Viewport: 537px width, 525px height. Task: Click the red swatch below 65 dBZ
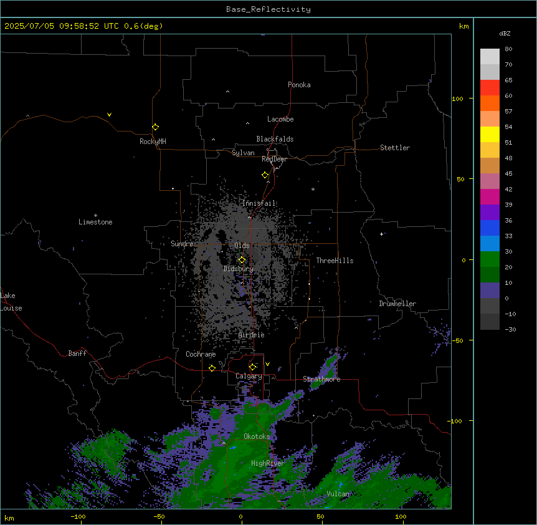(x=490, y=87)
